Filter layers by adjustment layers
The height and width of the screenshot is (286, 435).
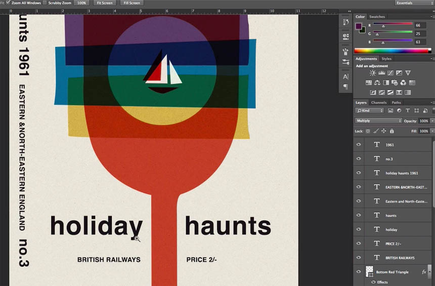tap(399, 110)
